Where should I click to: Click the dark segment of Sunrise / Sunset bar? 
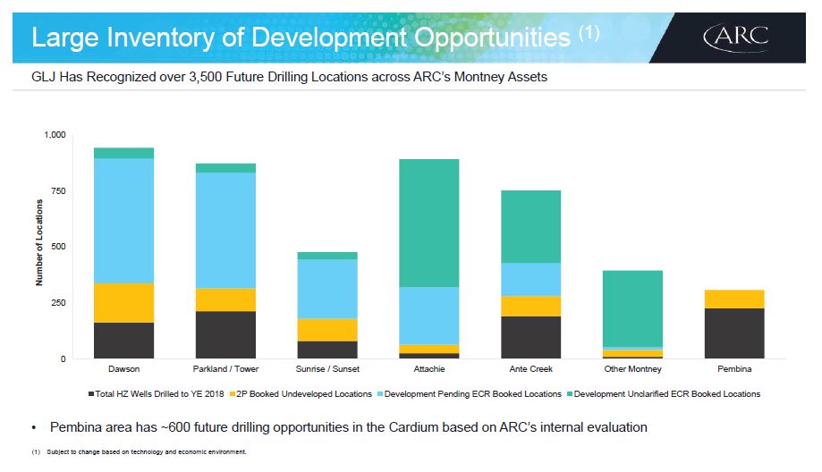327,350
